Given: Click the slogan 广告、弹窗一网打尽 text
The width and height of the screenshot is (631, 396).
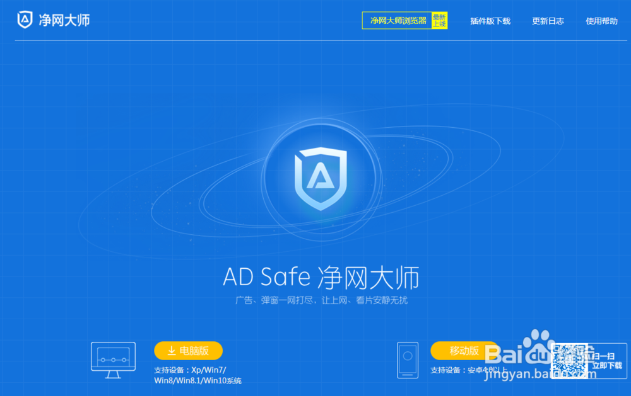Looking at the screenshot, I should click(x=321, y=300).
